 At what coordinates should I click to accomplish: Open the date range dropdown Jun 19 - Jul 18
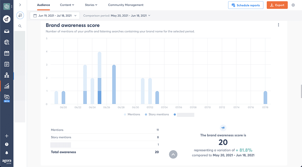point(55,15)
